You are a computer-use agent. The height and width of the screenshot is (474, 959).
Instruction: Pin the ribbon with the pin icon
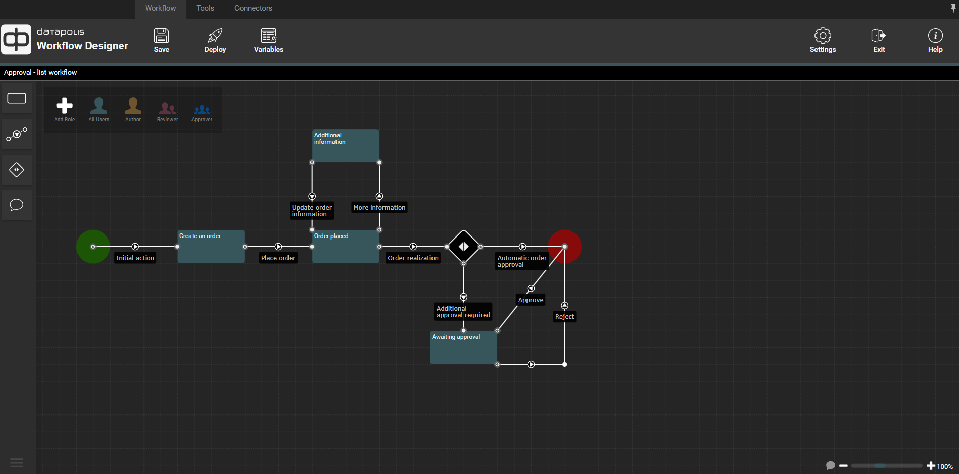[x=953, y=8]
